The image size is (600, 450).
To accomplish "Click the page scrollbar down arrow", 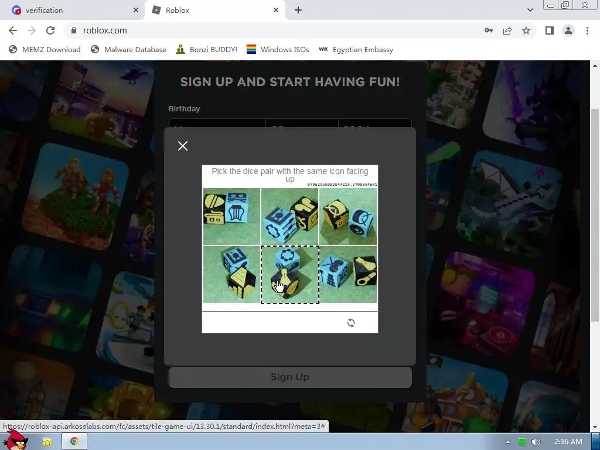I will click(595, 427).
